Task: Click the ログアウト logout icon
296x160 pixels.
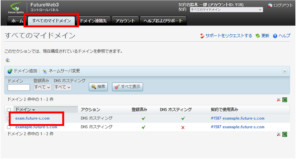Action: pos(270,5)
